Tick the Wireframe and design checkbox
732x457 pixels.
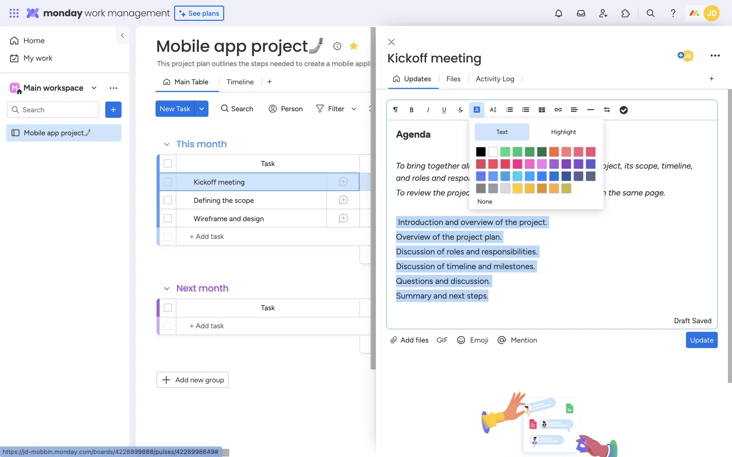(168, 219)
